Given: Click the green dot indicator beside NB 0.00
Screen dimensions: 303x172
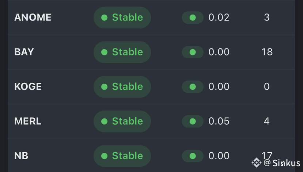Looking at the screenshot, I should pos(193,156).
